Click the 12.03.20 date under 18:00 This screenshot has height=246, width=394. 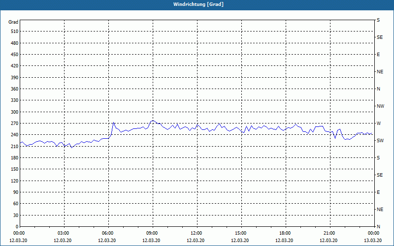click(284, 241)
